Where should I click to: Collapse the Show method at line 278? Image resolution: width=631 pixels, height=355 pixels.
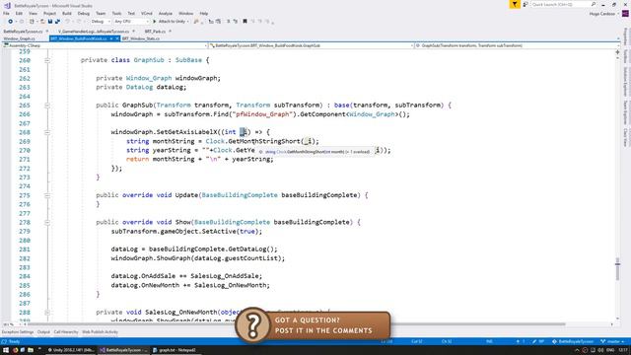coord(47,223)
